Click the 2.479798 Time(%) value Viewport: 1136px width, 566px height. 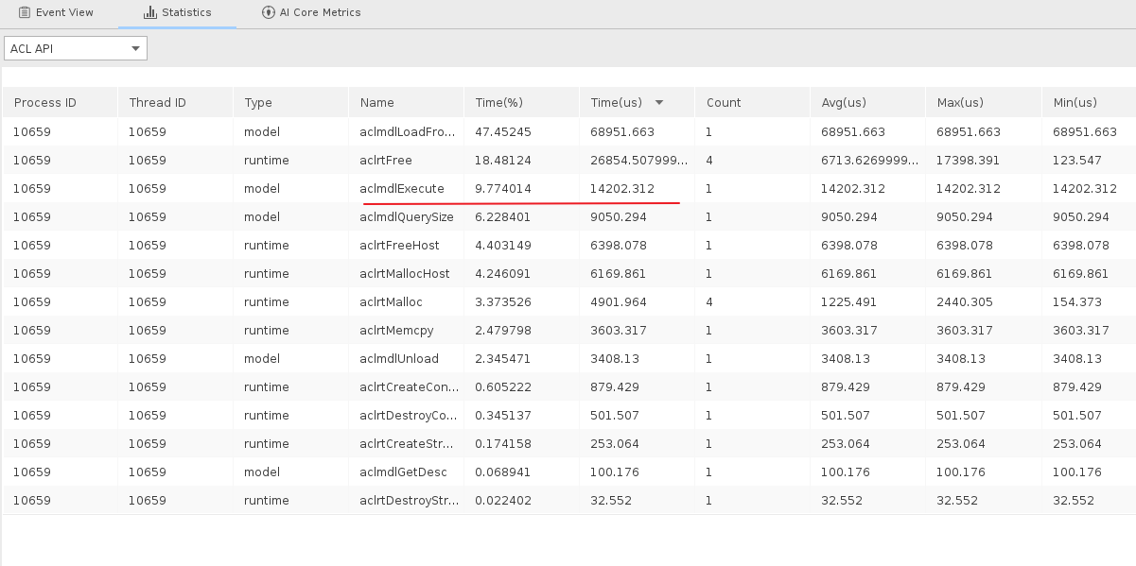(503, 331)
